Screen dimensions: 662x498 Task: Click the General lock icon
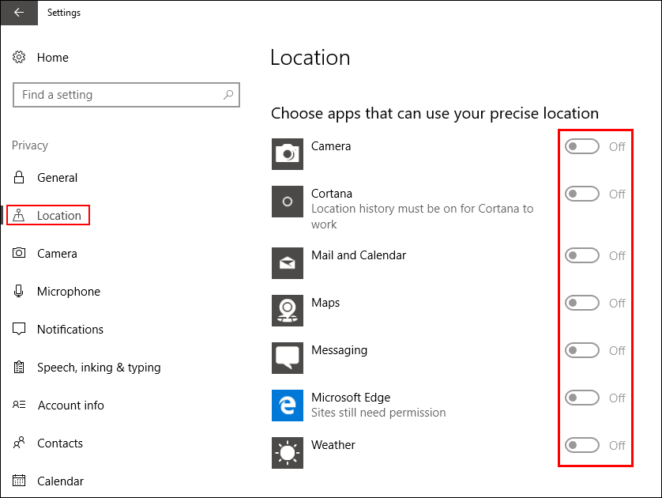(x=19, y=177)
